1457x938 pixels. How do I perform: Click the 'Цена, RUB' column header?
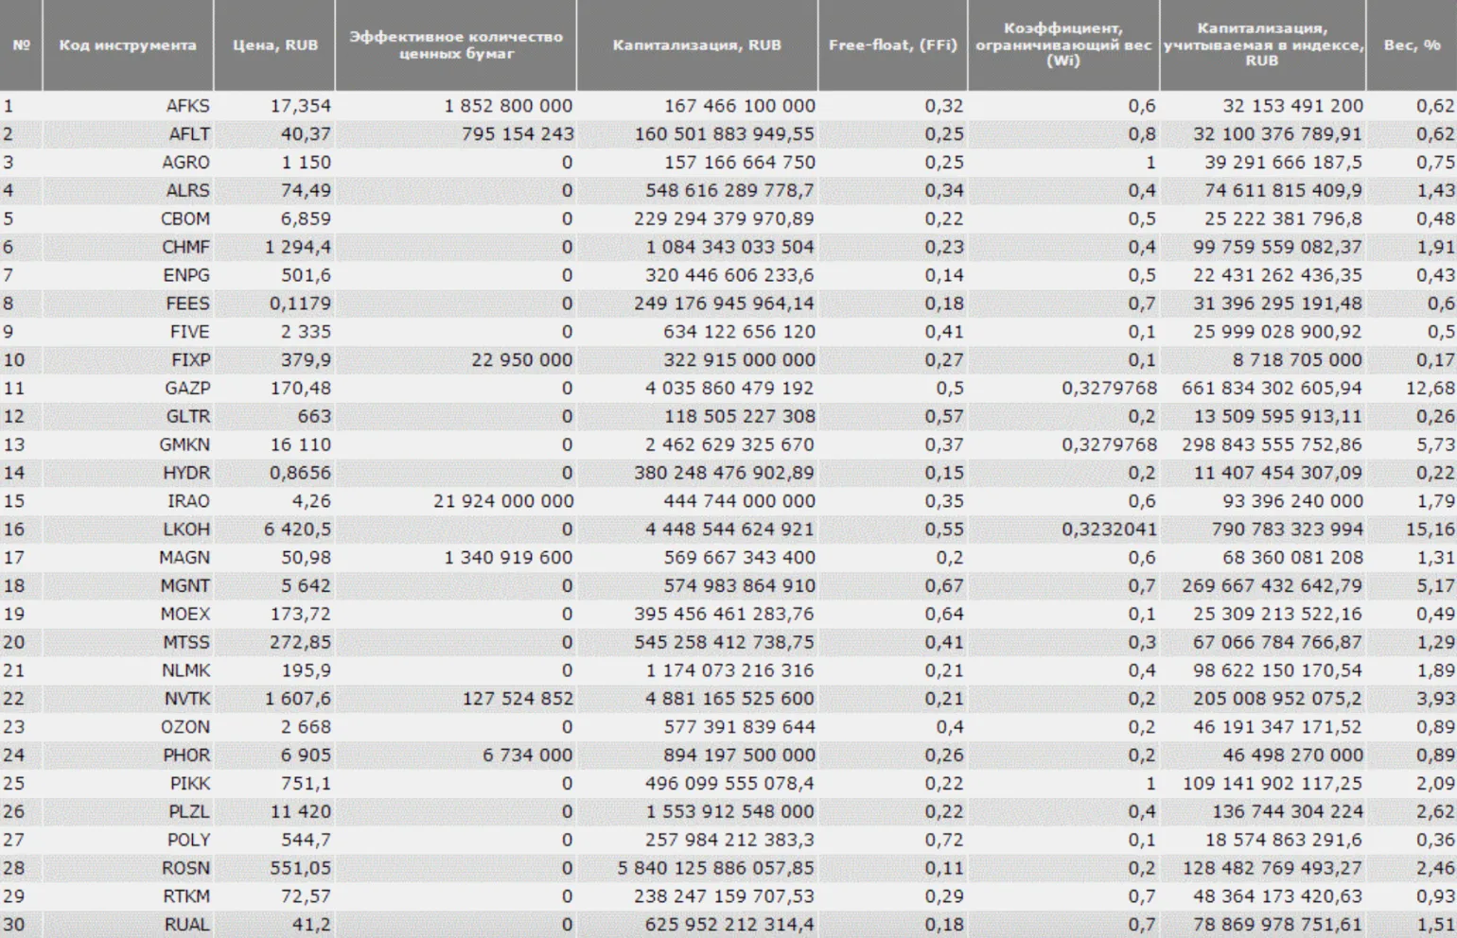point(275,44)
